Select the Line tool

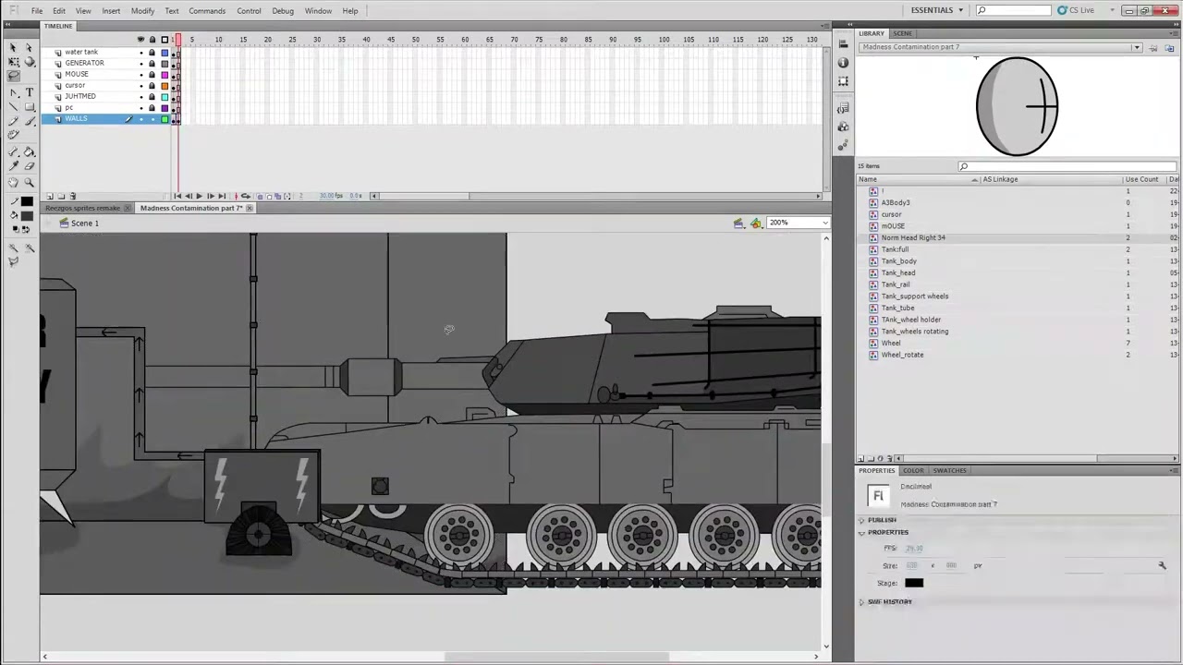tap(14, 107)
